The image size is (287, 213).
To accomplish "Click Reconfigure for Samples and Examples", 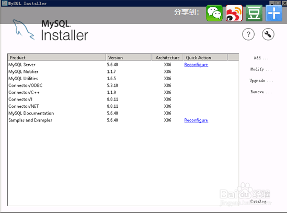I will coord(196,120).
